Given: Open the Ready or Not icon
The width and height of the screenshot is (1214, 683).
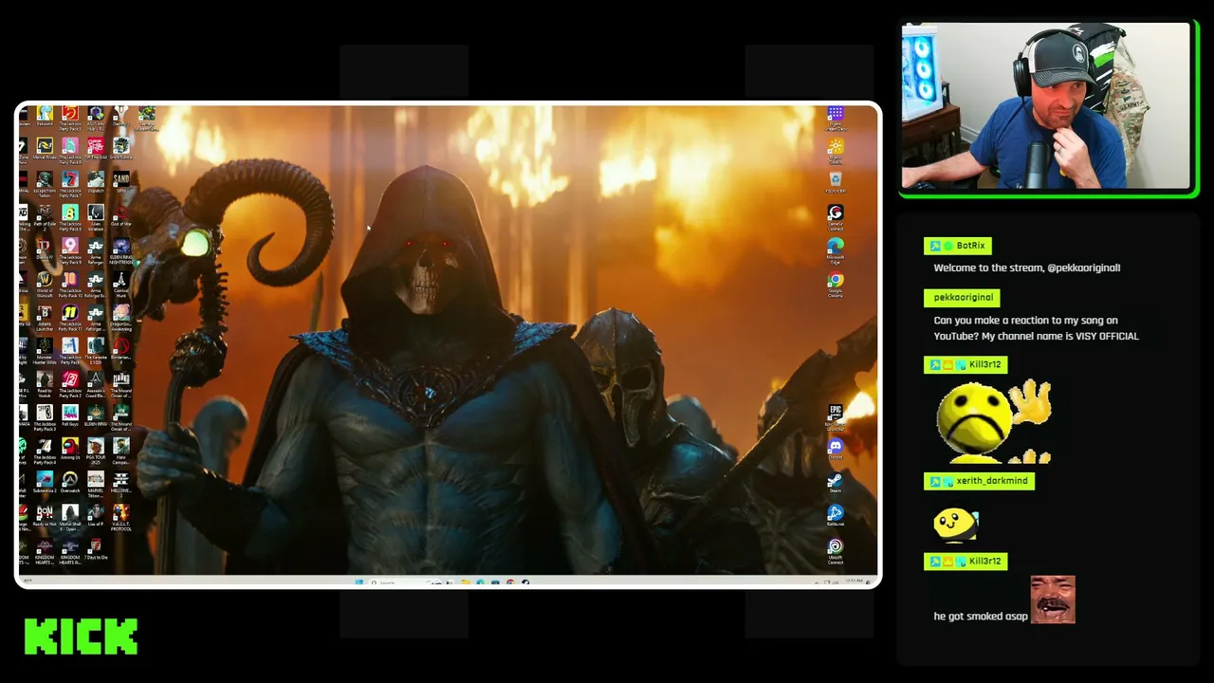Looking at the screenshot, I should [x=45, y=514].
